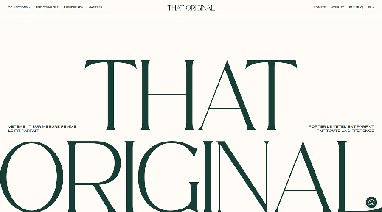The image size is (382, 212).
Task: Open the PANIER (0) cart
Action: pos(356,7)
